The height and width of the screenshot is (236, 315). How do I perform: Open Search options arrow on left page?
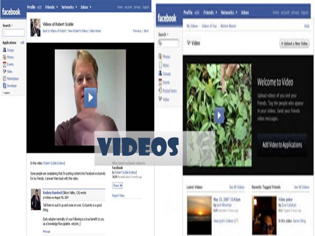pos(12,26)
